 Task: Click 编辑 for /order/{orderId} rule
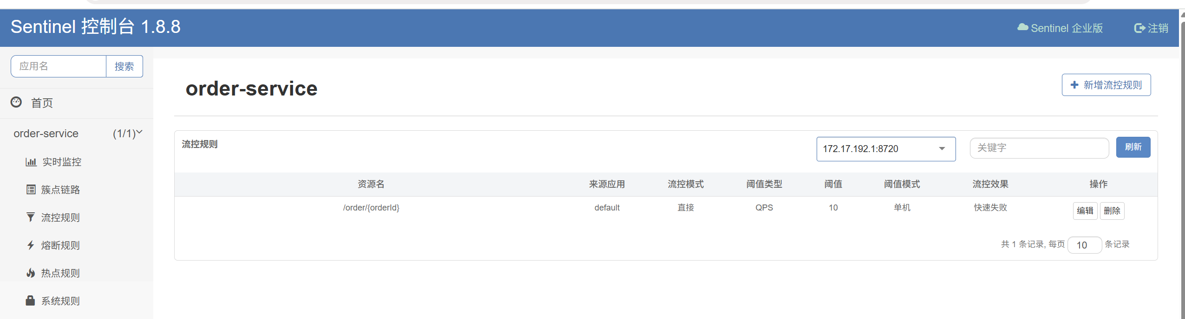pyautogui.click(x=1085, y=211)
